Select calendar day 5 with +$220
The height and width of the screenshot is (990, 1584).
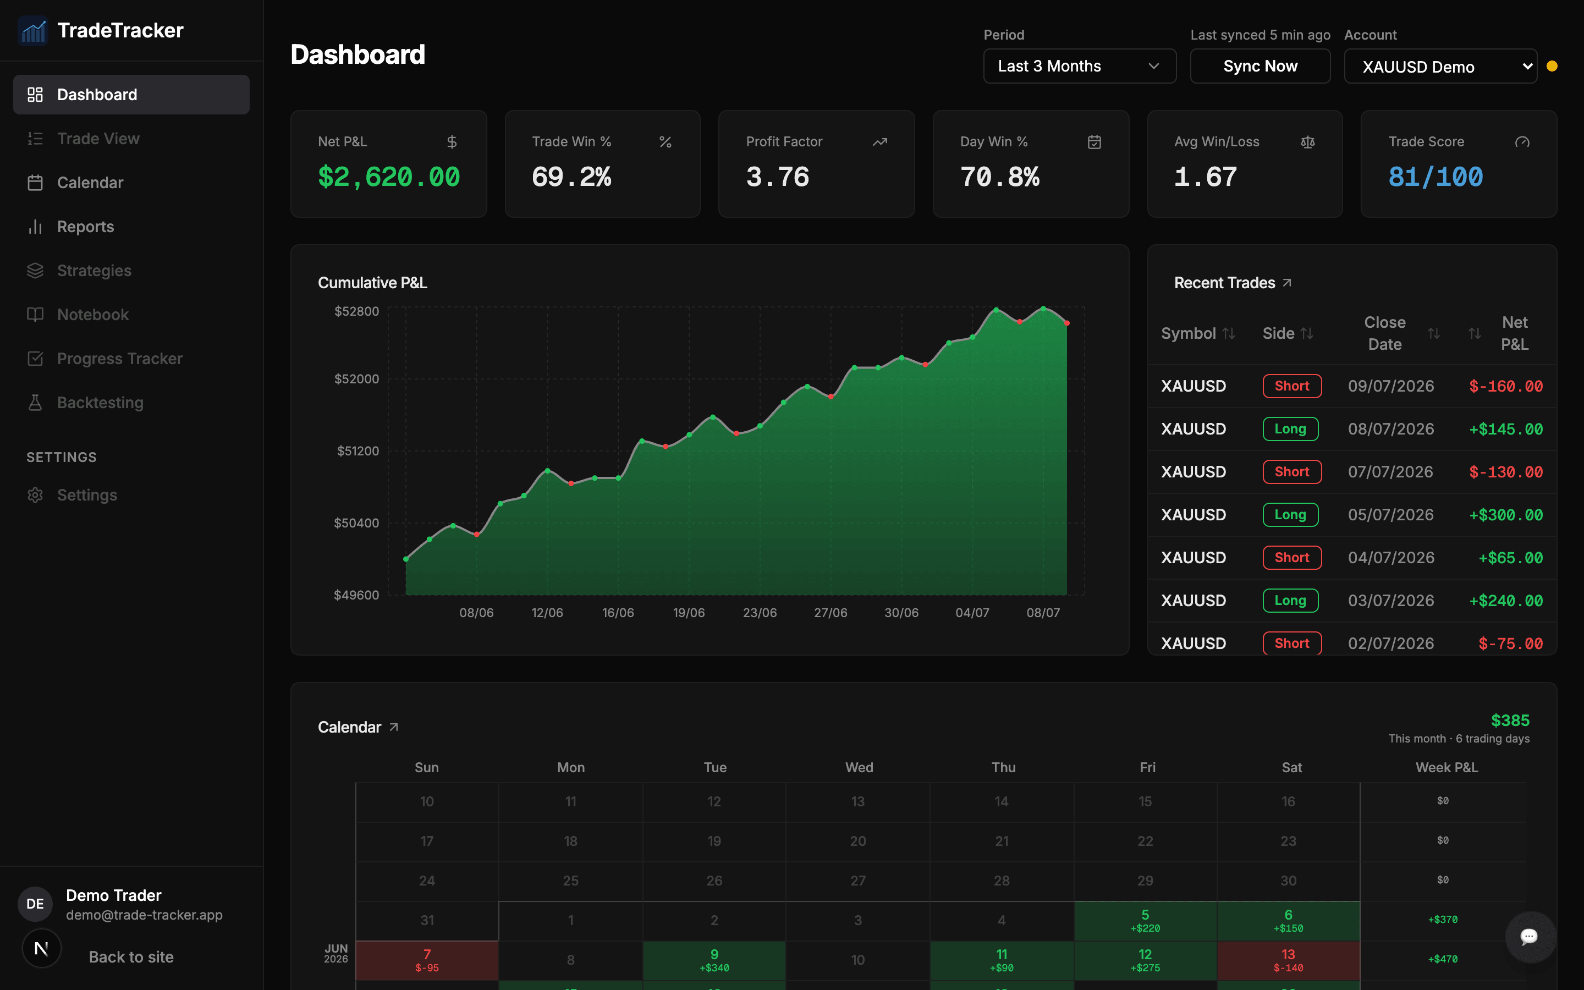(x=1145, y=921)
